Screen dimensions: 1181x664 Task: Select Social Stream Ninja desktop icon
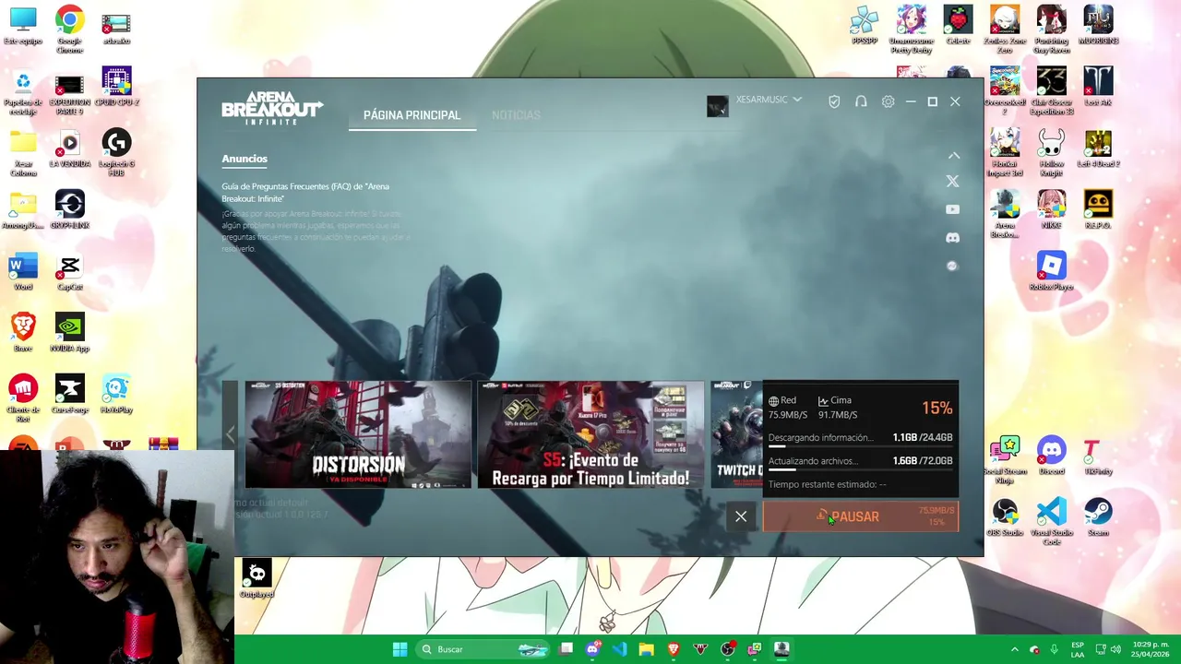coord(1005,460)
